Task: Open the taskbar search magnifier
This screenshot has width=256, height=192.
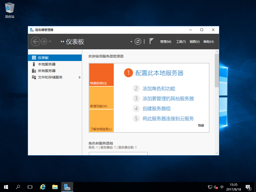Action: pyautogui.click(x=18, y=187)
